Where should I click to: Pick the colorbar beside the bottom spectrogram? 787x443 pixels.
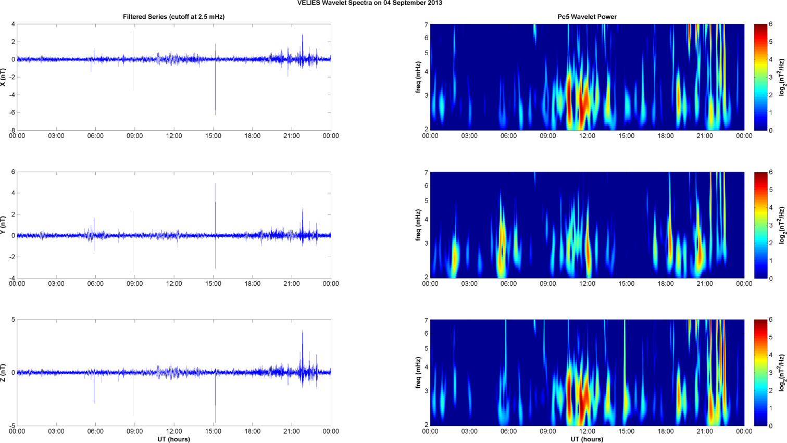coord(760,373)
